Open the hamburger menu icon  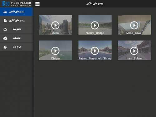click(x=37, y=4)
